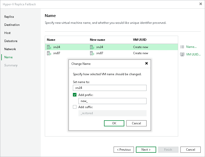Click the Name column header
The image size is (205, 157).
(x=51, y=40)
